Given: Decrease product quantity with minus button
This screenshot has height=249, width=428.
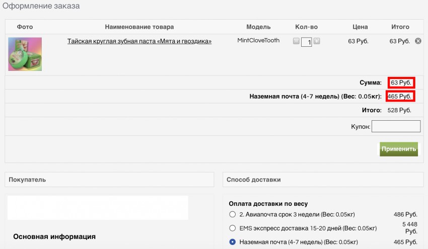Looking at the screenshot, I should tap(296, 41).
